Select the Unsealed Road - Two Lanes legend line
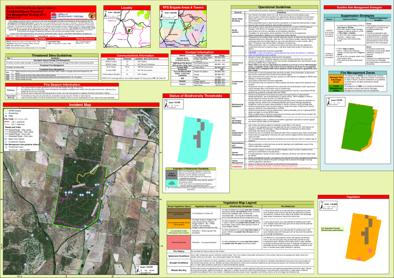This screenshot has width=394, height=278. point(7,132)
